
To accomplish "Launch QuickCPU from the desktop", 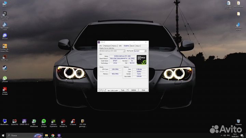I will point(14,122).
